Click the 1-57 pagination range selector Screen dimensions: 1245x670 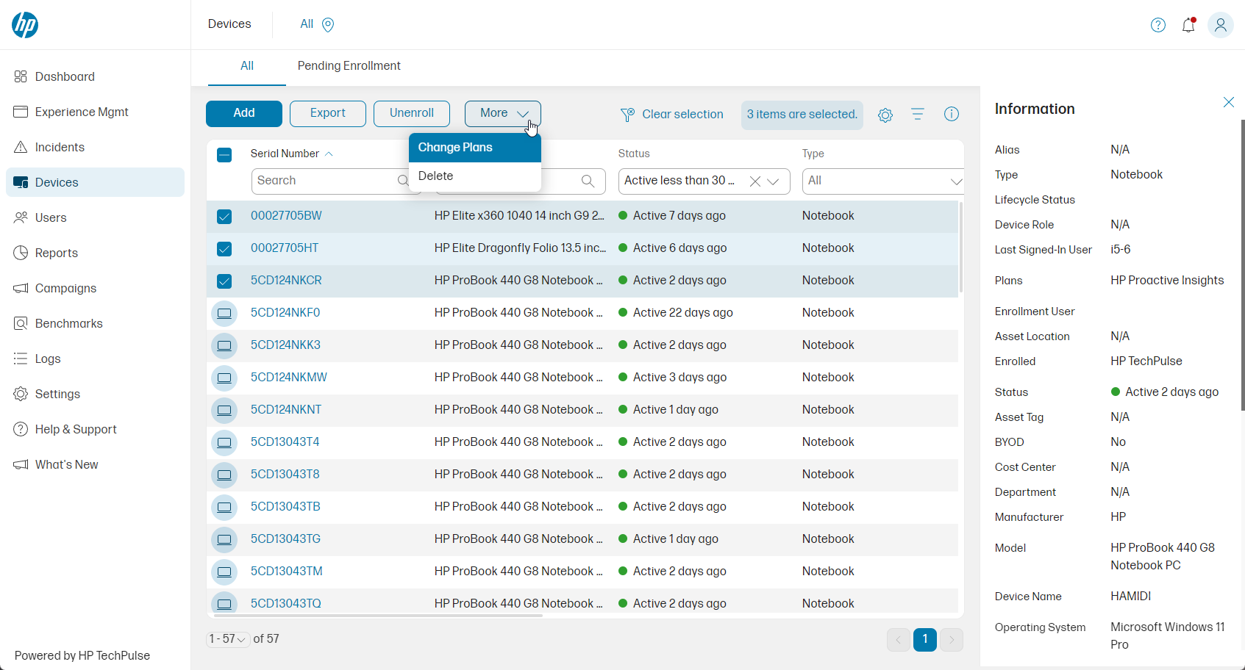point(227,638)
